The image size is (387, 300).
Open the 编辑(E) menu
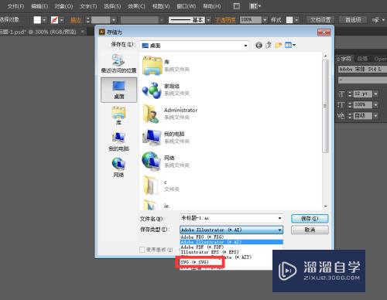(x=39, y=6)
